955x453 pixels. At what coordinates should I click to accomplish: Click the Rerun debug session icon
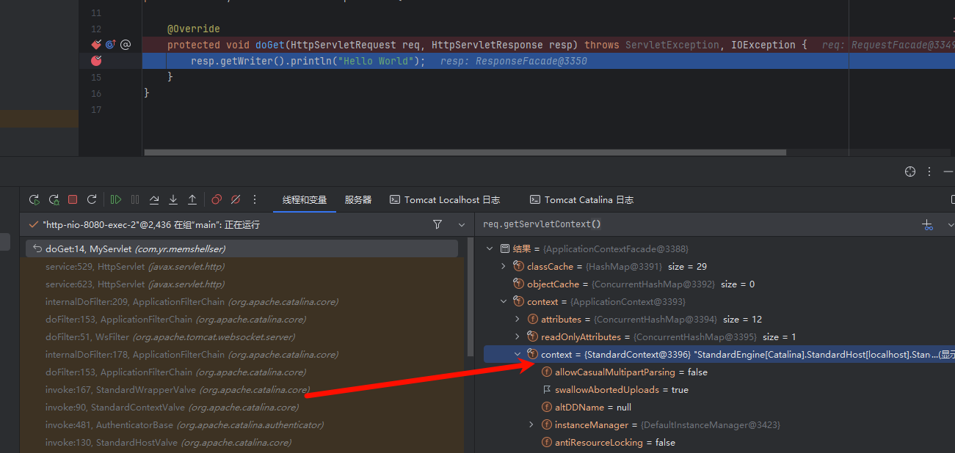tap(34, 199)
